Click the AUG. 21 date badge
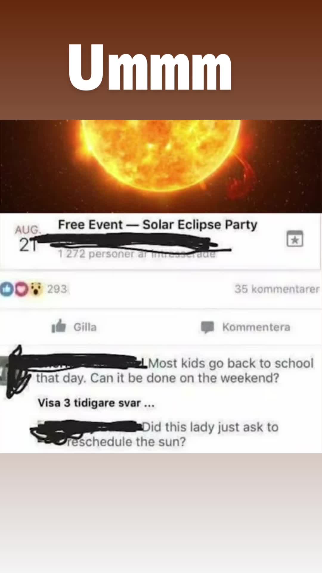322x573 pixels. click(x=27, y=238)
